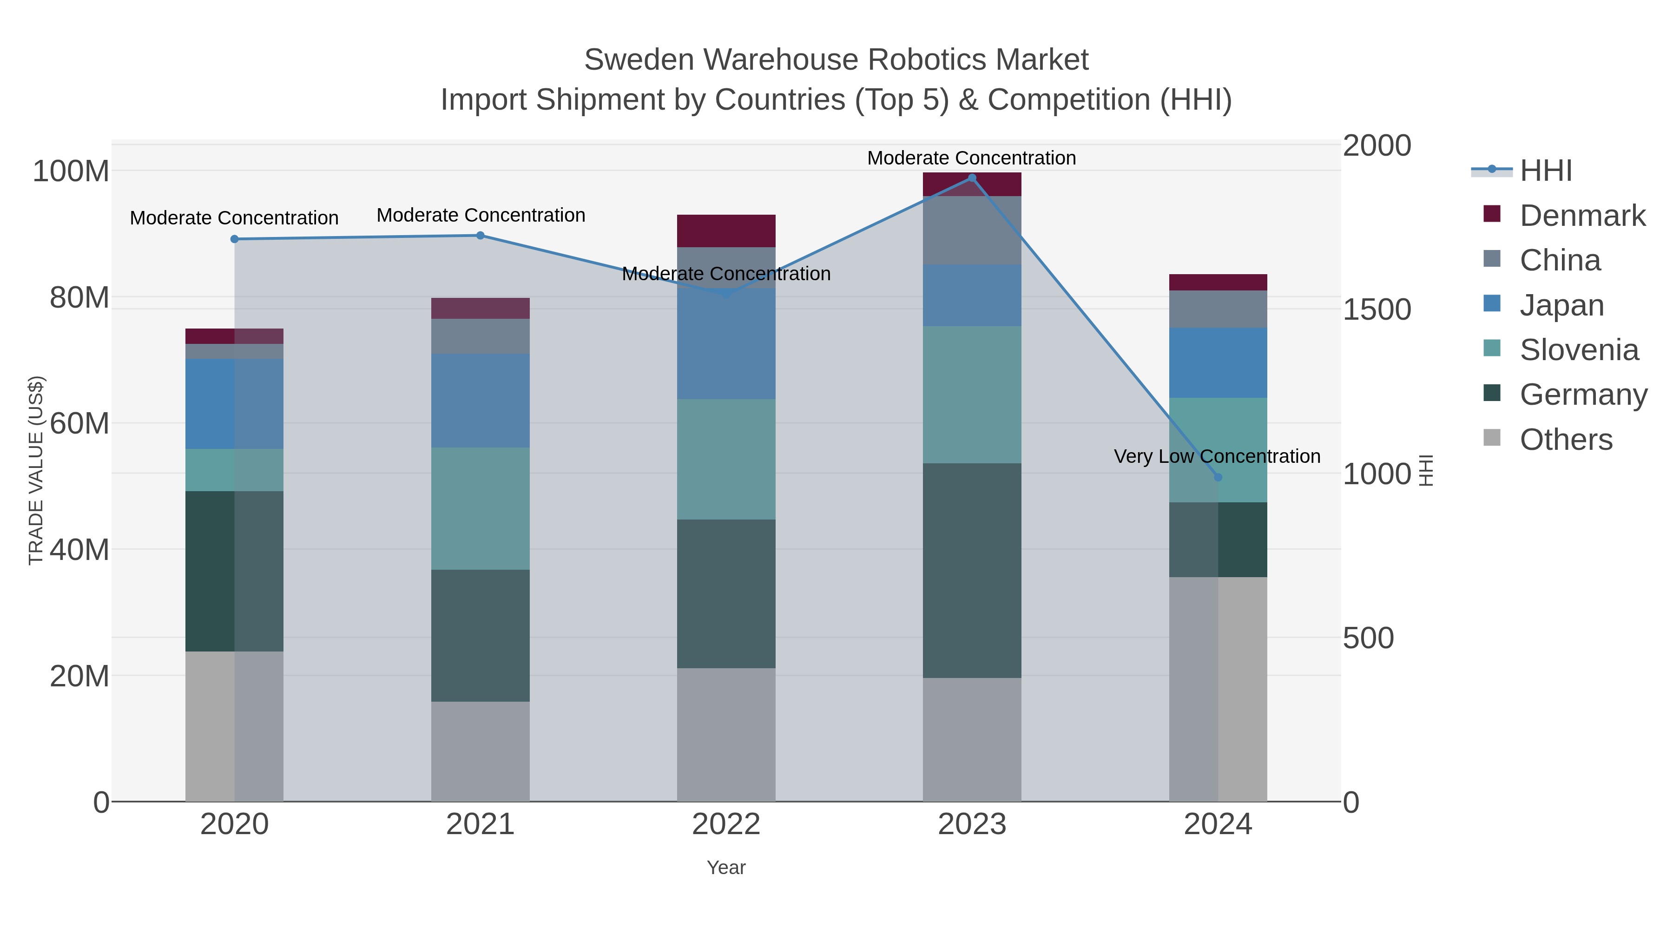
Task: Click the 2021 Others bar segment
Action: (x=481, y=751)
